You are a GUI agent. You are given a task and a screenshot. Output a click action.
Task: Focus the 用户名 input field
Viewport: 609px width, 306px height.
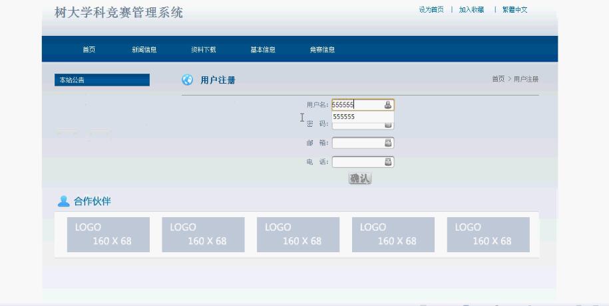(x=363, y=105)
